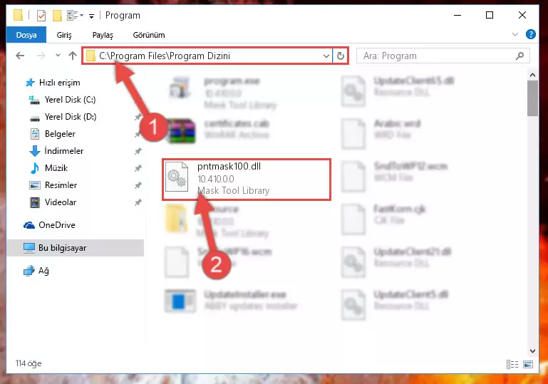Switch to large icons view layout icon
Image resolution: width=548 pixels, height=384 pixels.
528,365
